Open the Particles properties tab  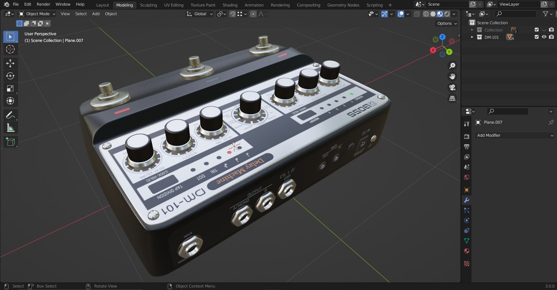coord(466,210)
